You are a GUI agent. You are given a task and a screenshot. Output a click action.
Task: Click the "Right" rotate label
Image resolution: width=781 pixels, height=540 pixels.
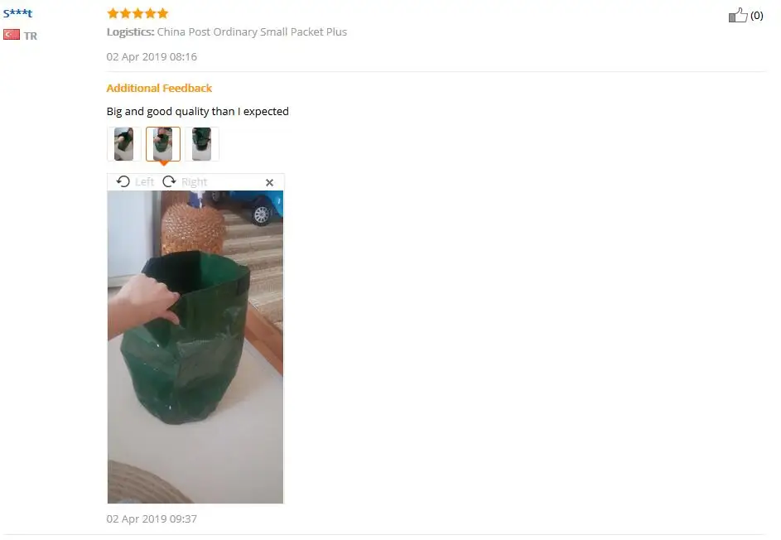pyautogui.click(x=195, y=182)
